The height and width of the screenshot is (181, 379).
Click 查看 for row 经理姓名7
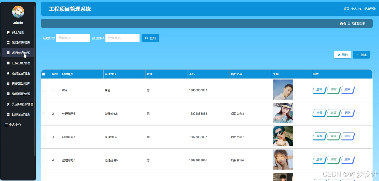319,136
